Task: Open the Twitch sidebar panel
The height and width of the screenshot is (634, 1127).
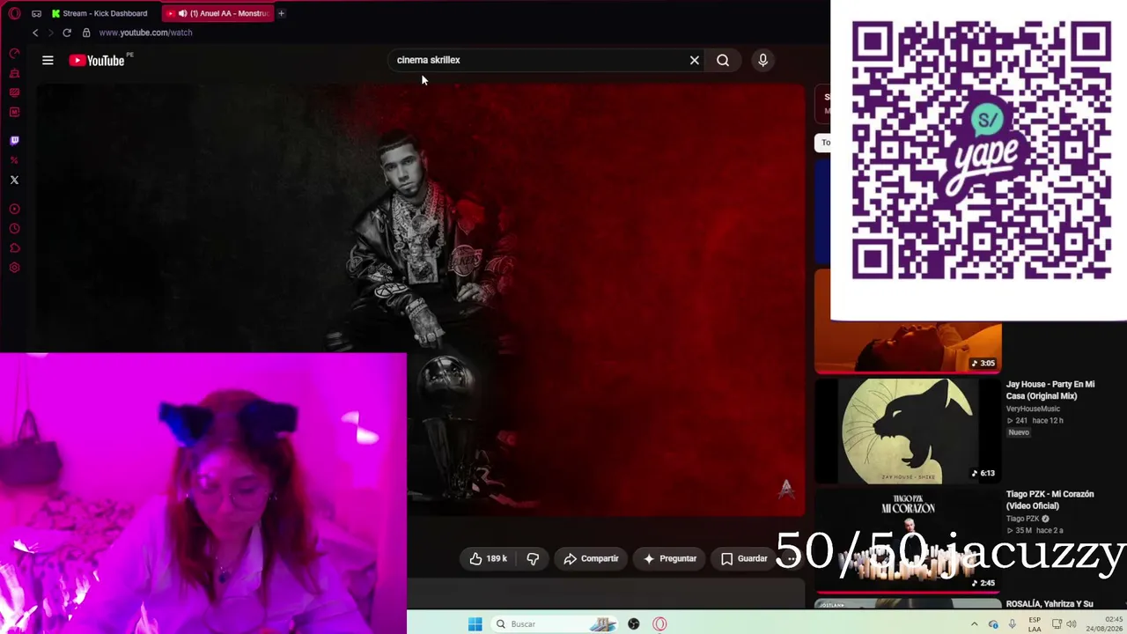Action: pyautogui.click(x=14, y=141)
